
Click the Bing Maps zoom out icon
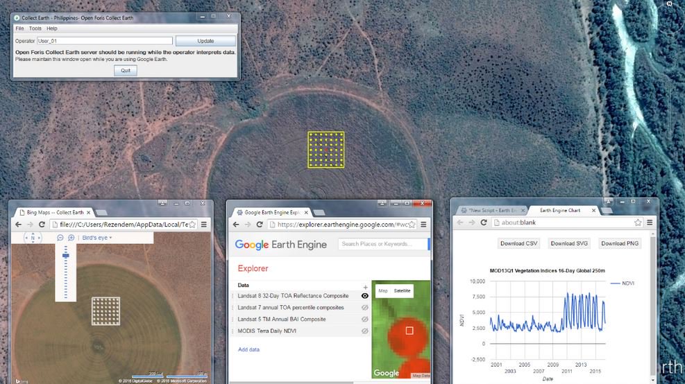pyautogui.click(x=60, y=238)
